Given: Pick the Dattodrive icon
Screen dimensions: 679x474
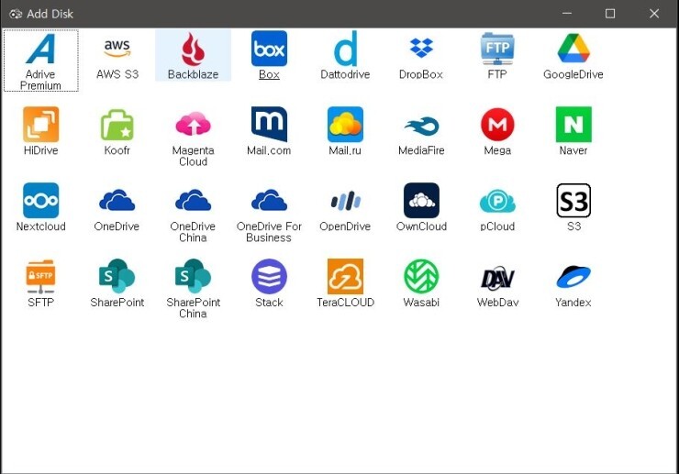Looking at the screenshot, I should 345,49.
